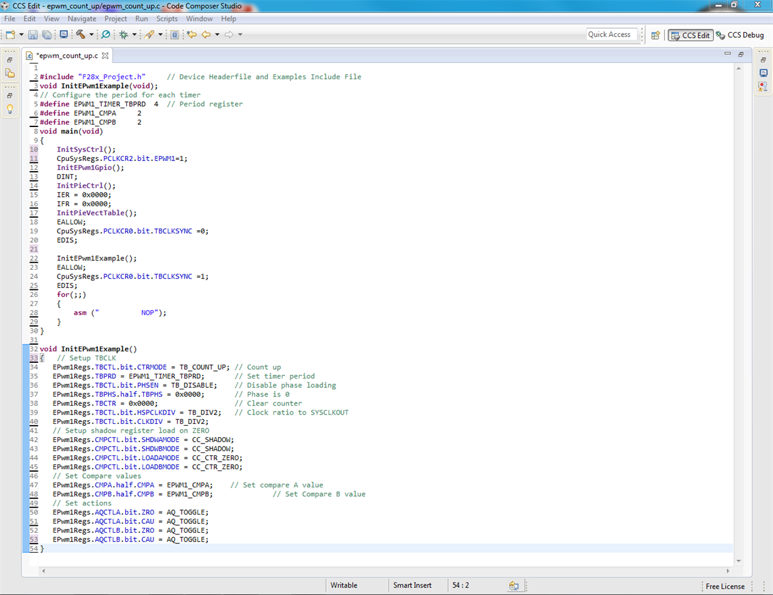The image size is (773, 595).
Task: Click horizontal scrollbar right arrow
Action: coord(729,571)
